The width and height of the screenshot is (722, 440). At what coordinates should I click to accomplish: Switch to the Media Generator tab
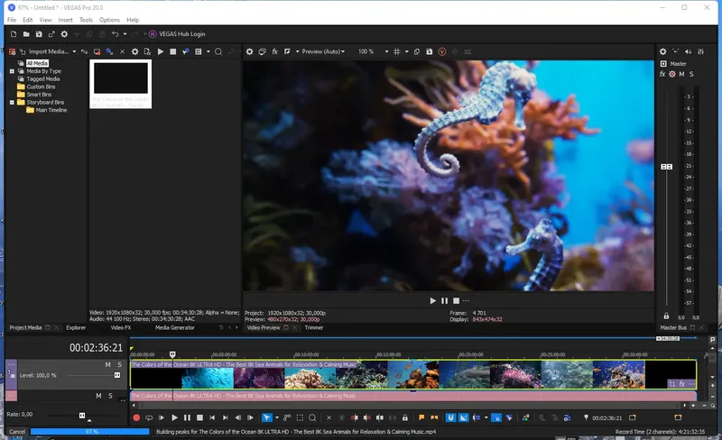175,327
